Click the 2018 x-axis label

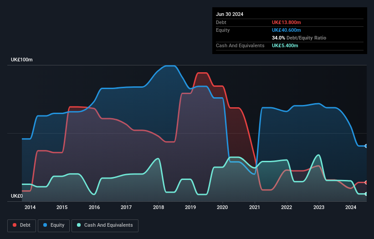pos(159,207)
